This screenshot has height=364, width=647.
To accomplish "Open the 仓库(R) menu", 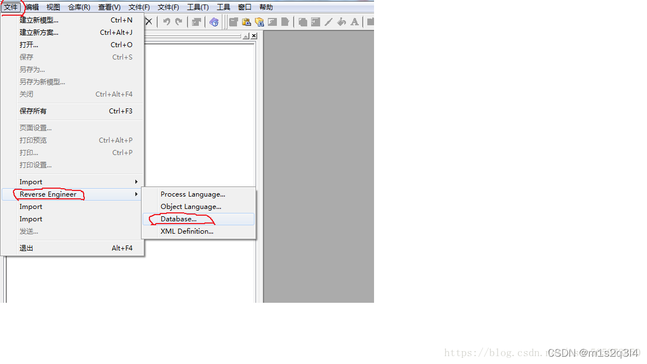I will [x=79, y=7].
